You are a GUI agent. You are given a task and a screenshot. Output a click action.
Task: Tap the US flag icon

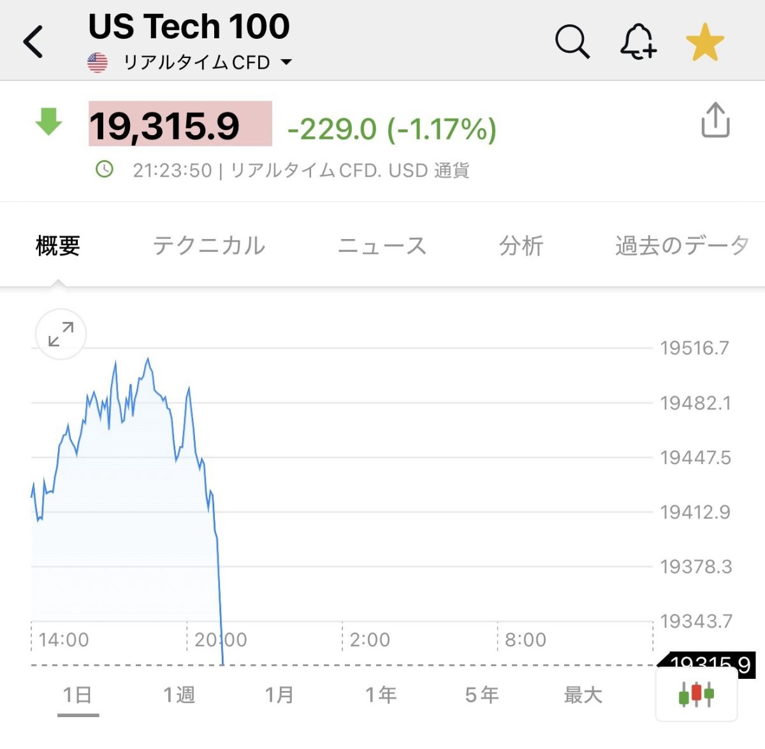pyautogui.click(x=98, y=62)
